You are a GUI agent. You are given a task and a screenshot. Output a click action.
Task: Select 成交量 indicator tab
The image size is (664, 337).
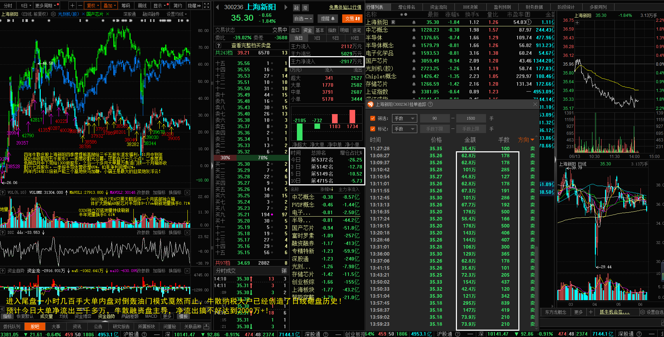coord(46,316)
